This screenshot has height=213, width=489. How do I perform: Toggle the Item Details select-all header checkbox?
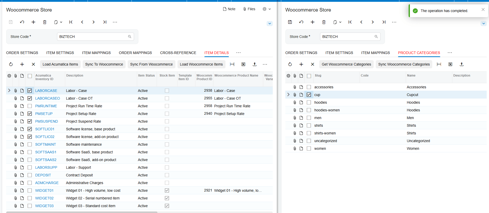coord(30,76)
